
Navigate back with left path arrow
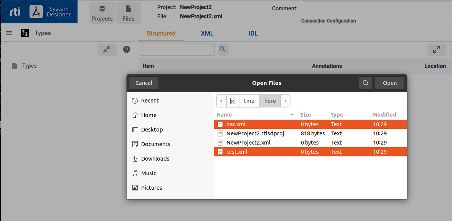(x=221, y=101)
